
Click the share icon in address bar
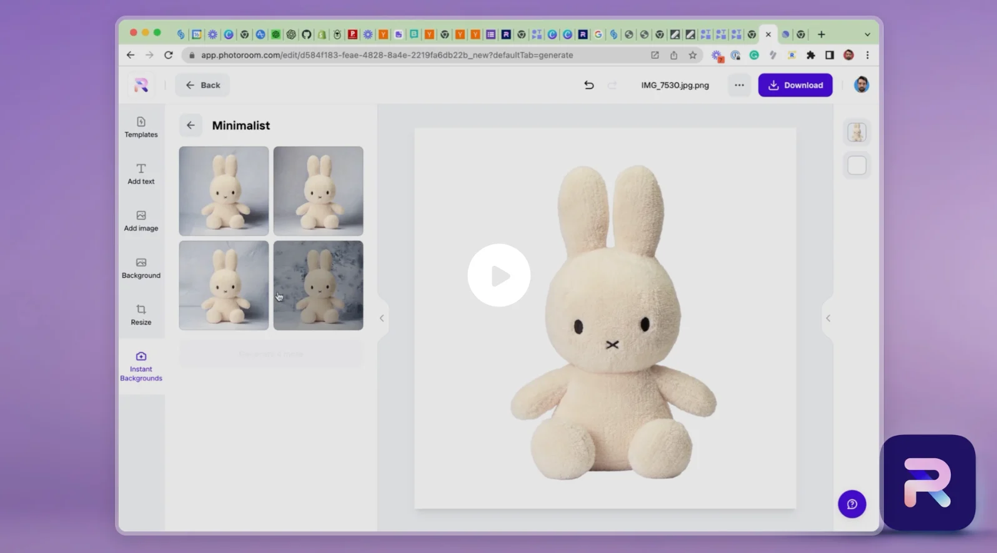coord(673,55)
